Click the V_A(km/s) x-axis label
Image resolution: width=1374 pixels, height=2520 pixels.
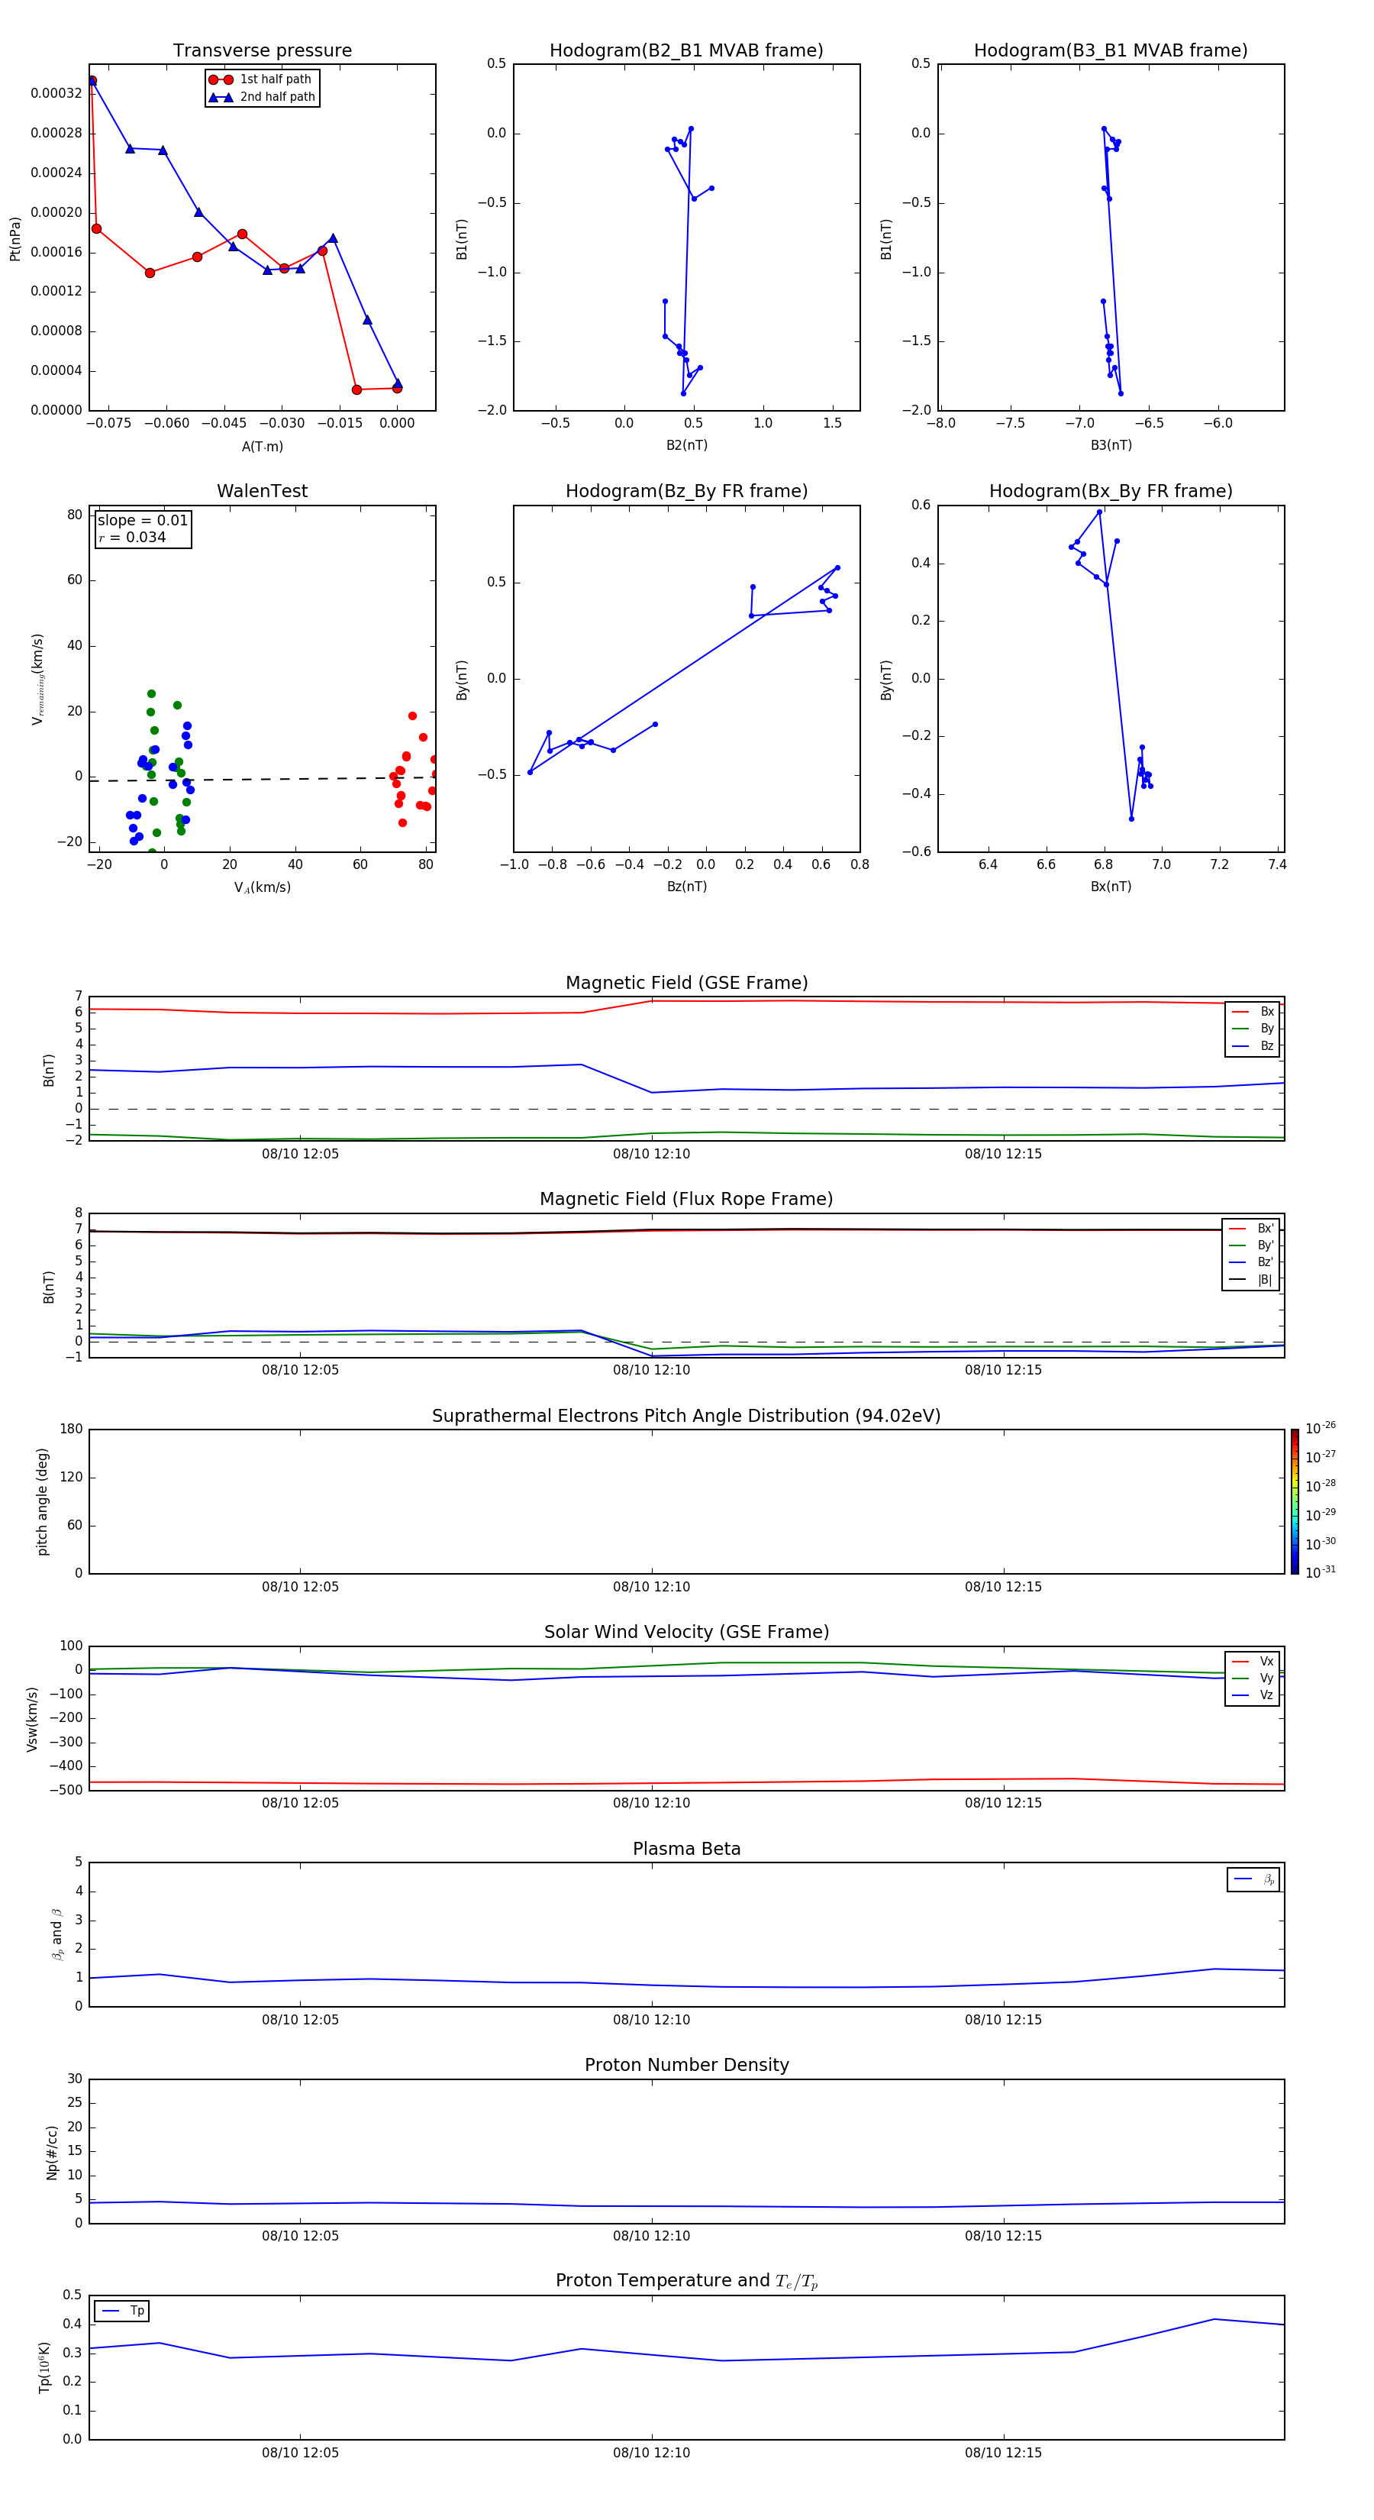(262, 887)
